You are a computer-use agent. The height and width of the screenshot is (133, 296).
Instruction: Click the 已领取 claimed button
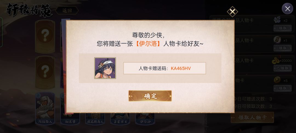point(283,68)
